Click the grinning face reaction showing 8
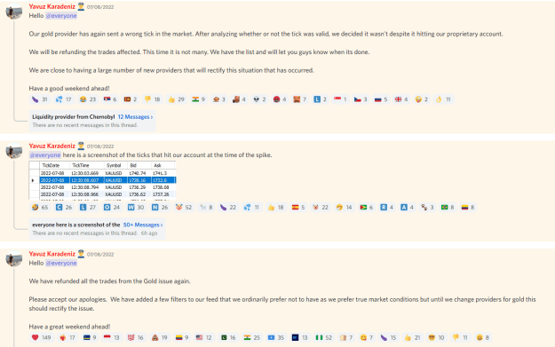Image resolution: width=555 pixels, height=347 pixels. click(x=482, y=337)
